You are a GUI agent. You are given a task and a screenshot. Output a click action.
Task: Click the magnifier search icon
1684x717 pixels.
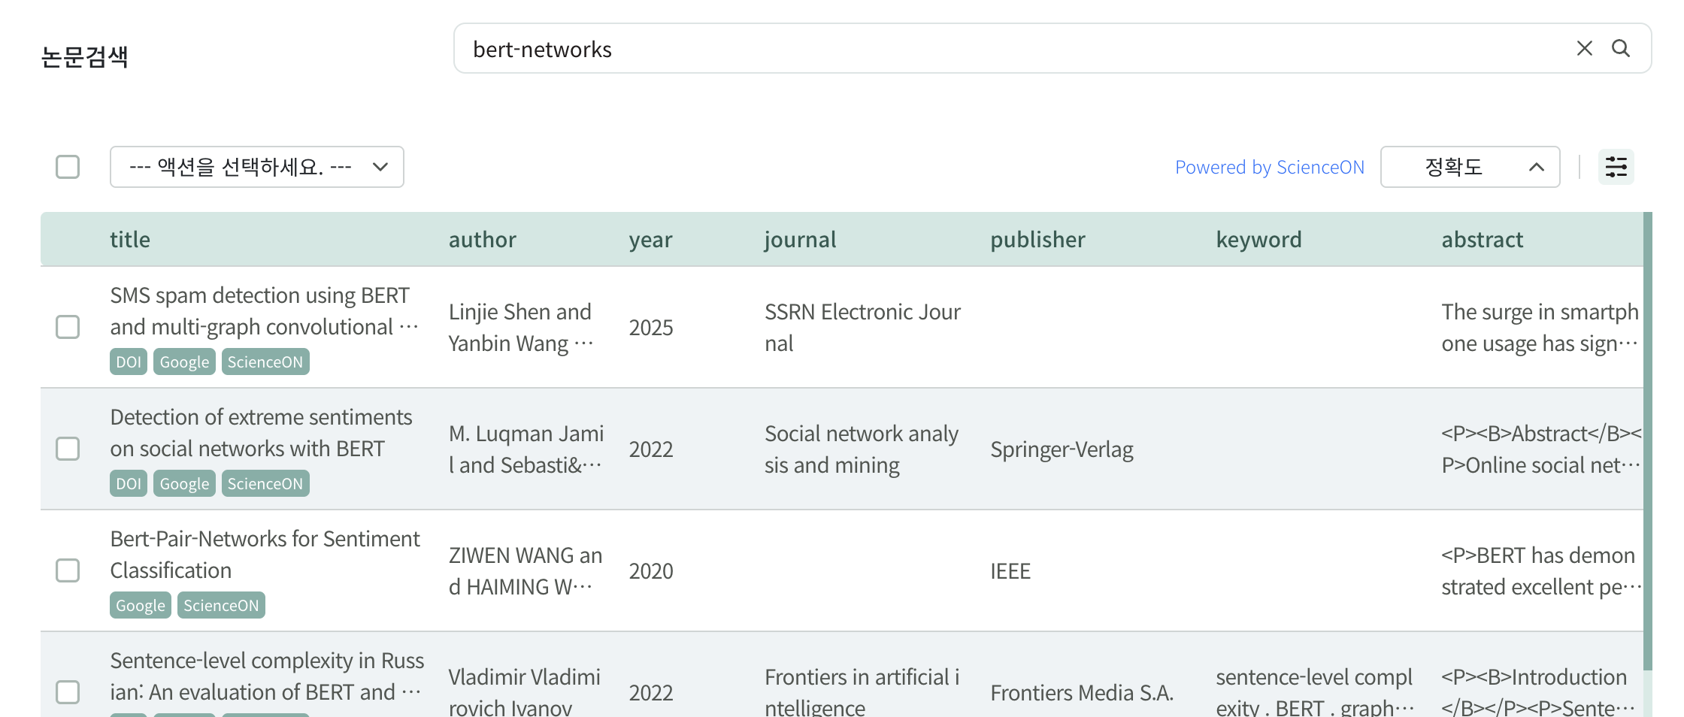[1621, 49]
